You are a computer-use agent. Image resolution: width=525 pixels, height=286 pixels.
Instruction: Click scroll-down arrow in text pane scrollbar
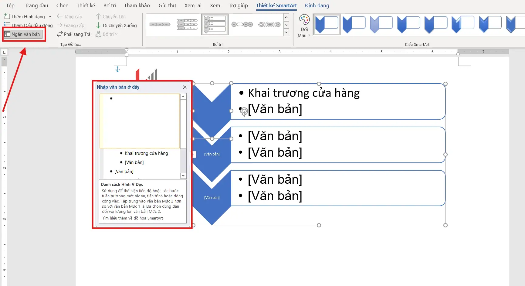[x=183, y=176]
